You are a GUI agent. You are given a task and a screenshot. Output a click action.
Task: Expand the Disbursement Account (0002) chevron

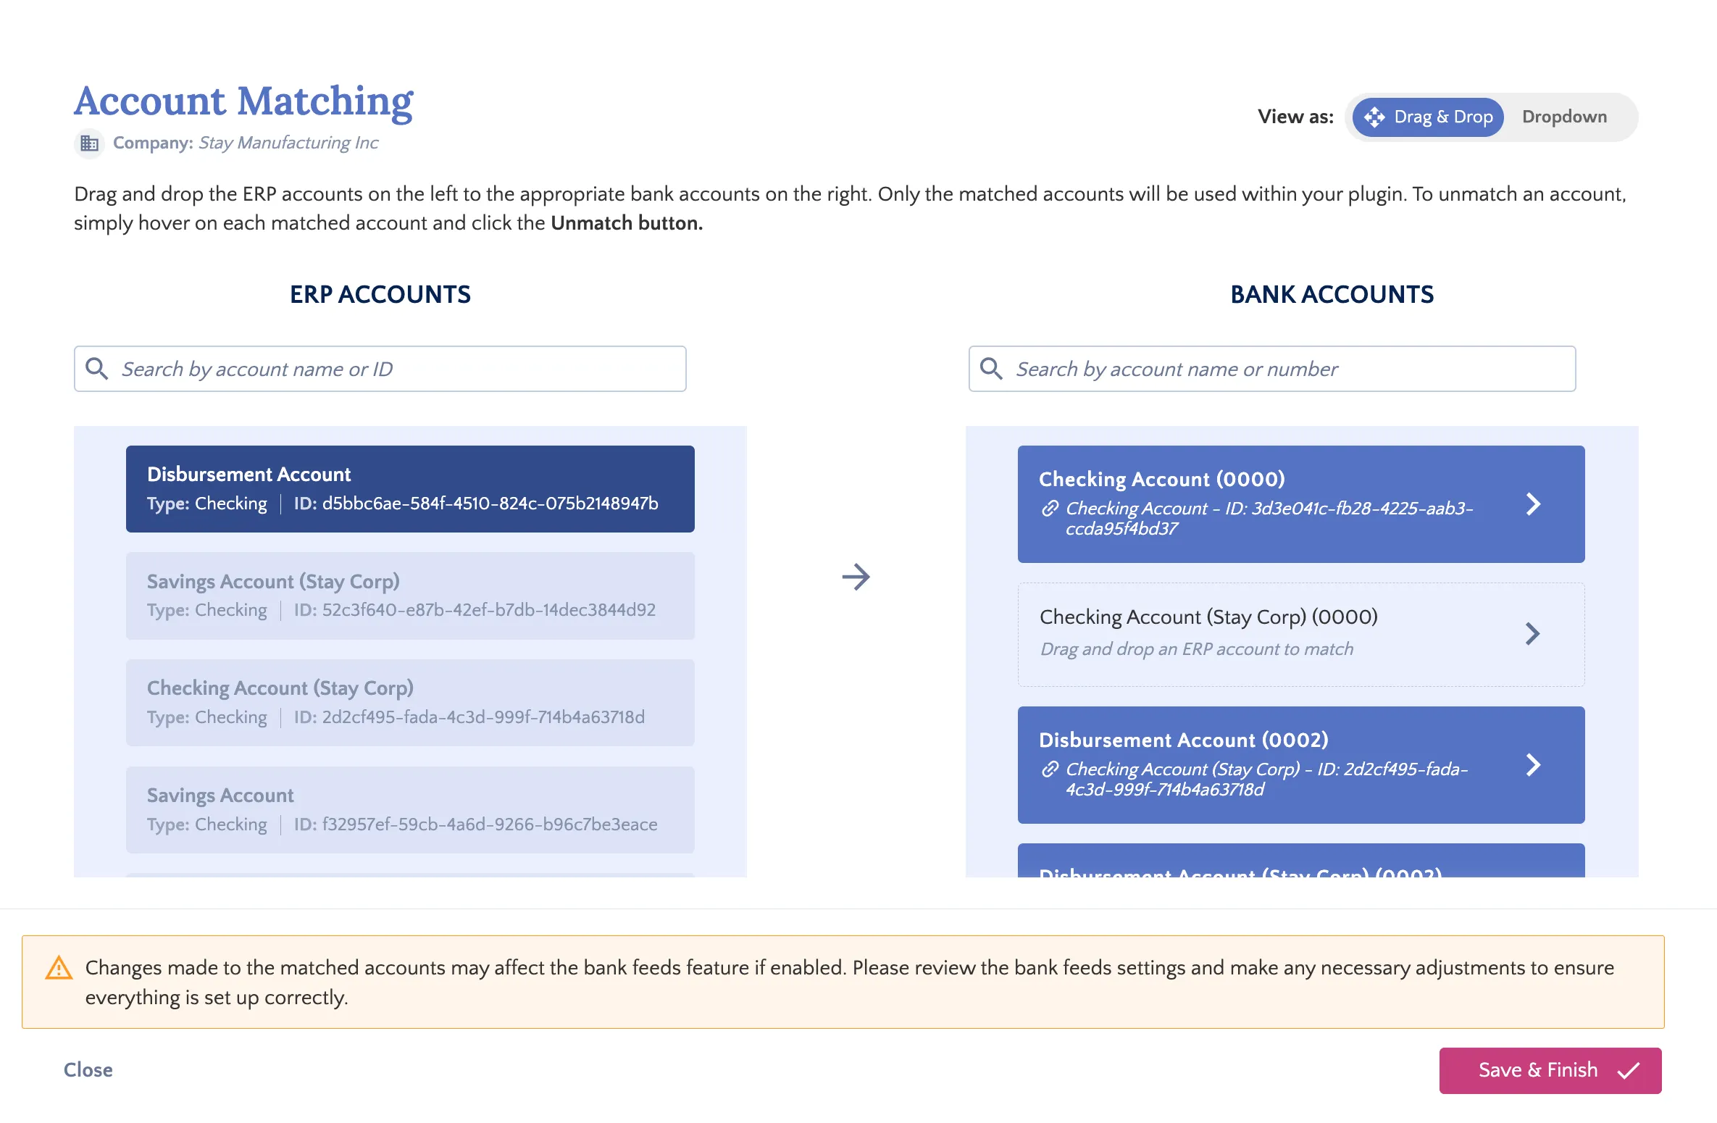[x=1533, y=765]
